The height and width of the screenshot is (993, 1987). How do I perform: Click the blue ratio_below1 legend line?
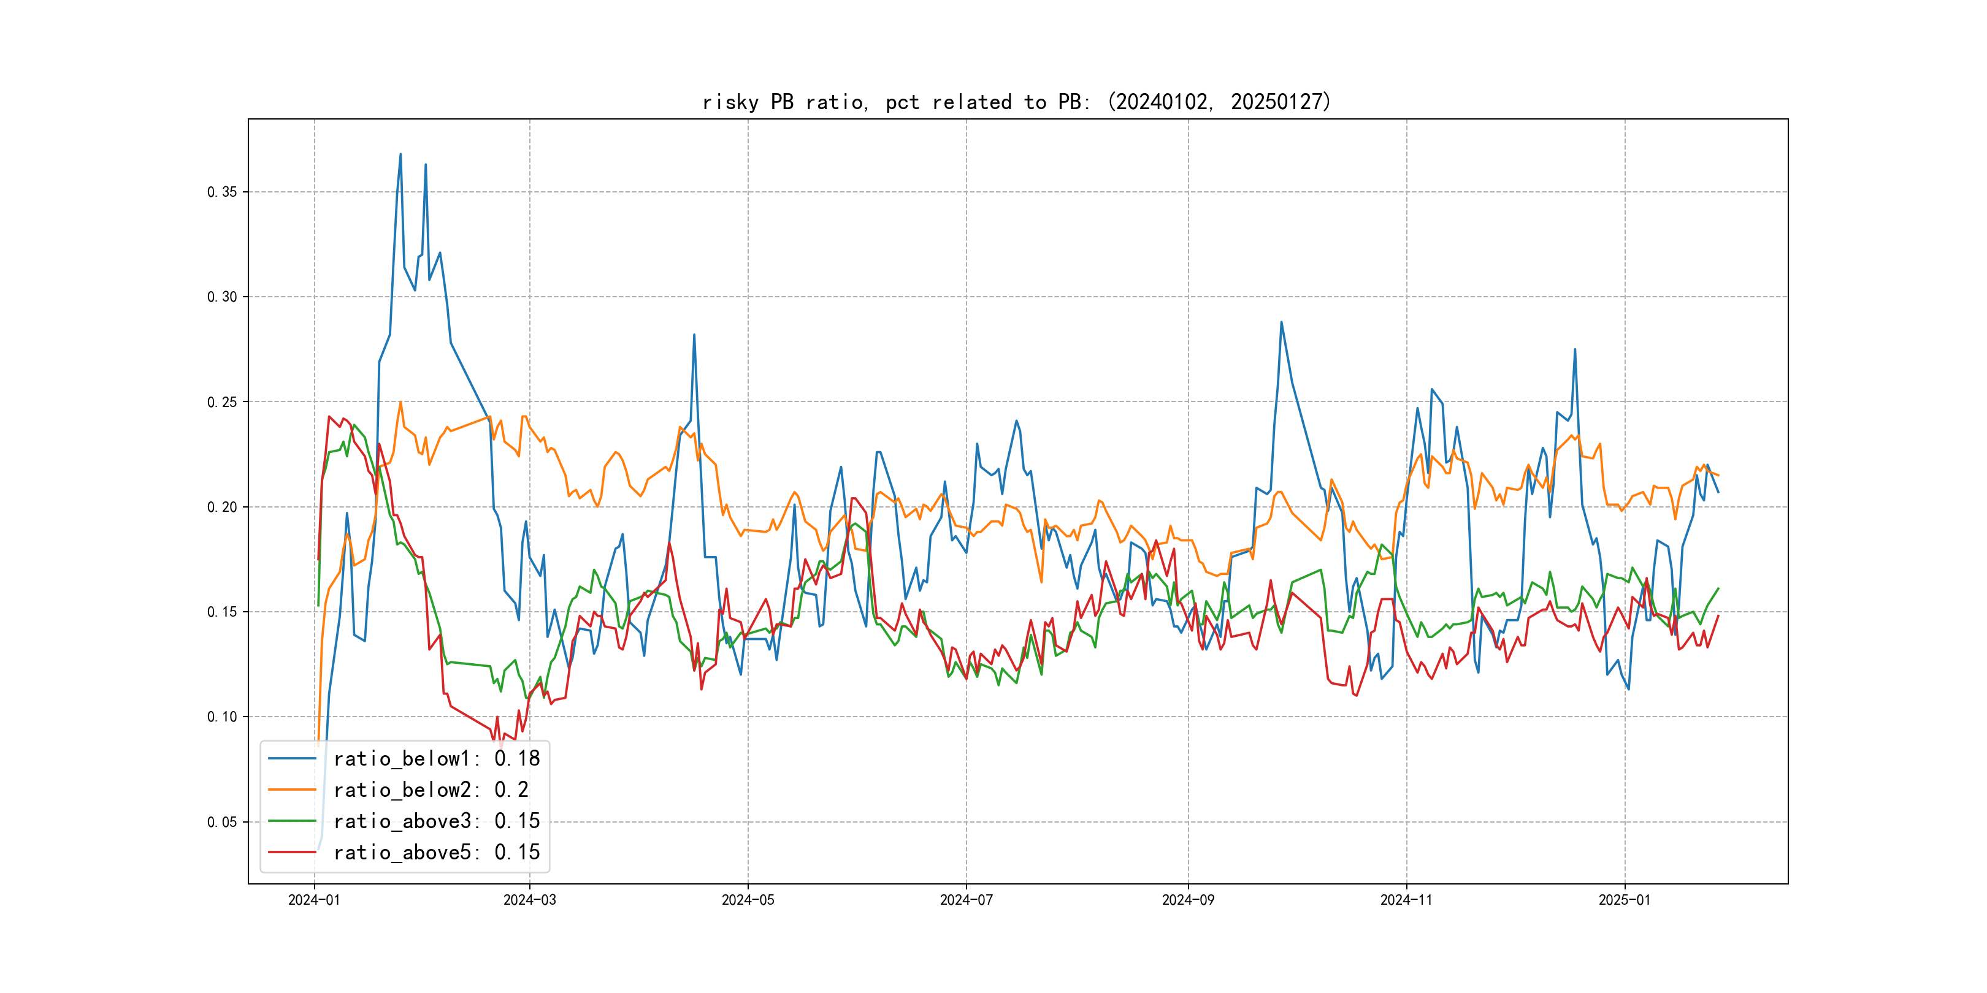coord(291,759)
